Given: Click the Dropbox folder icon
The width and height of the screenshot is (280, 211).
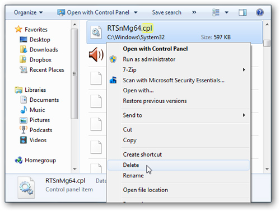Looking at the screenshot, I should (23, 59).
